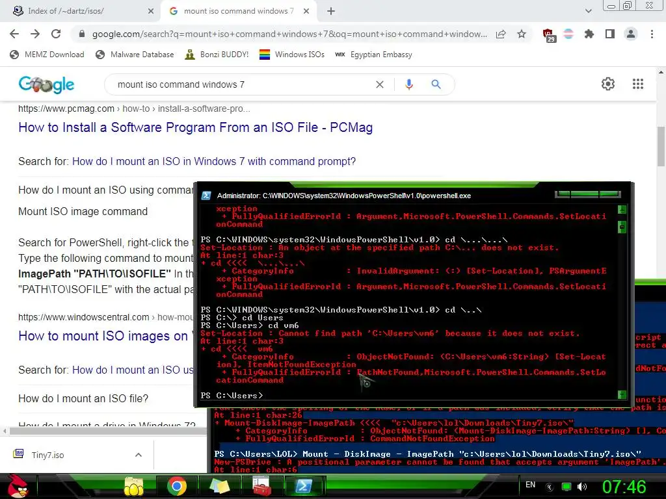
Task: Share this page via address bar icon
Action: click(x=501, y=34)
